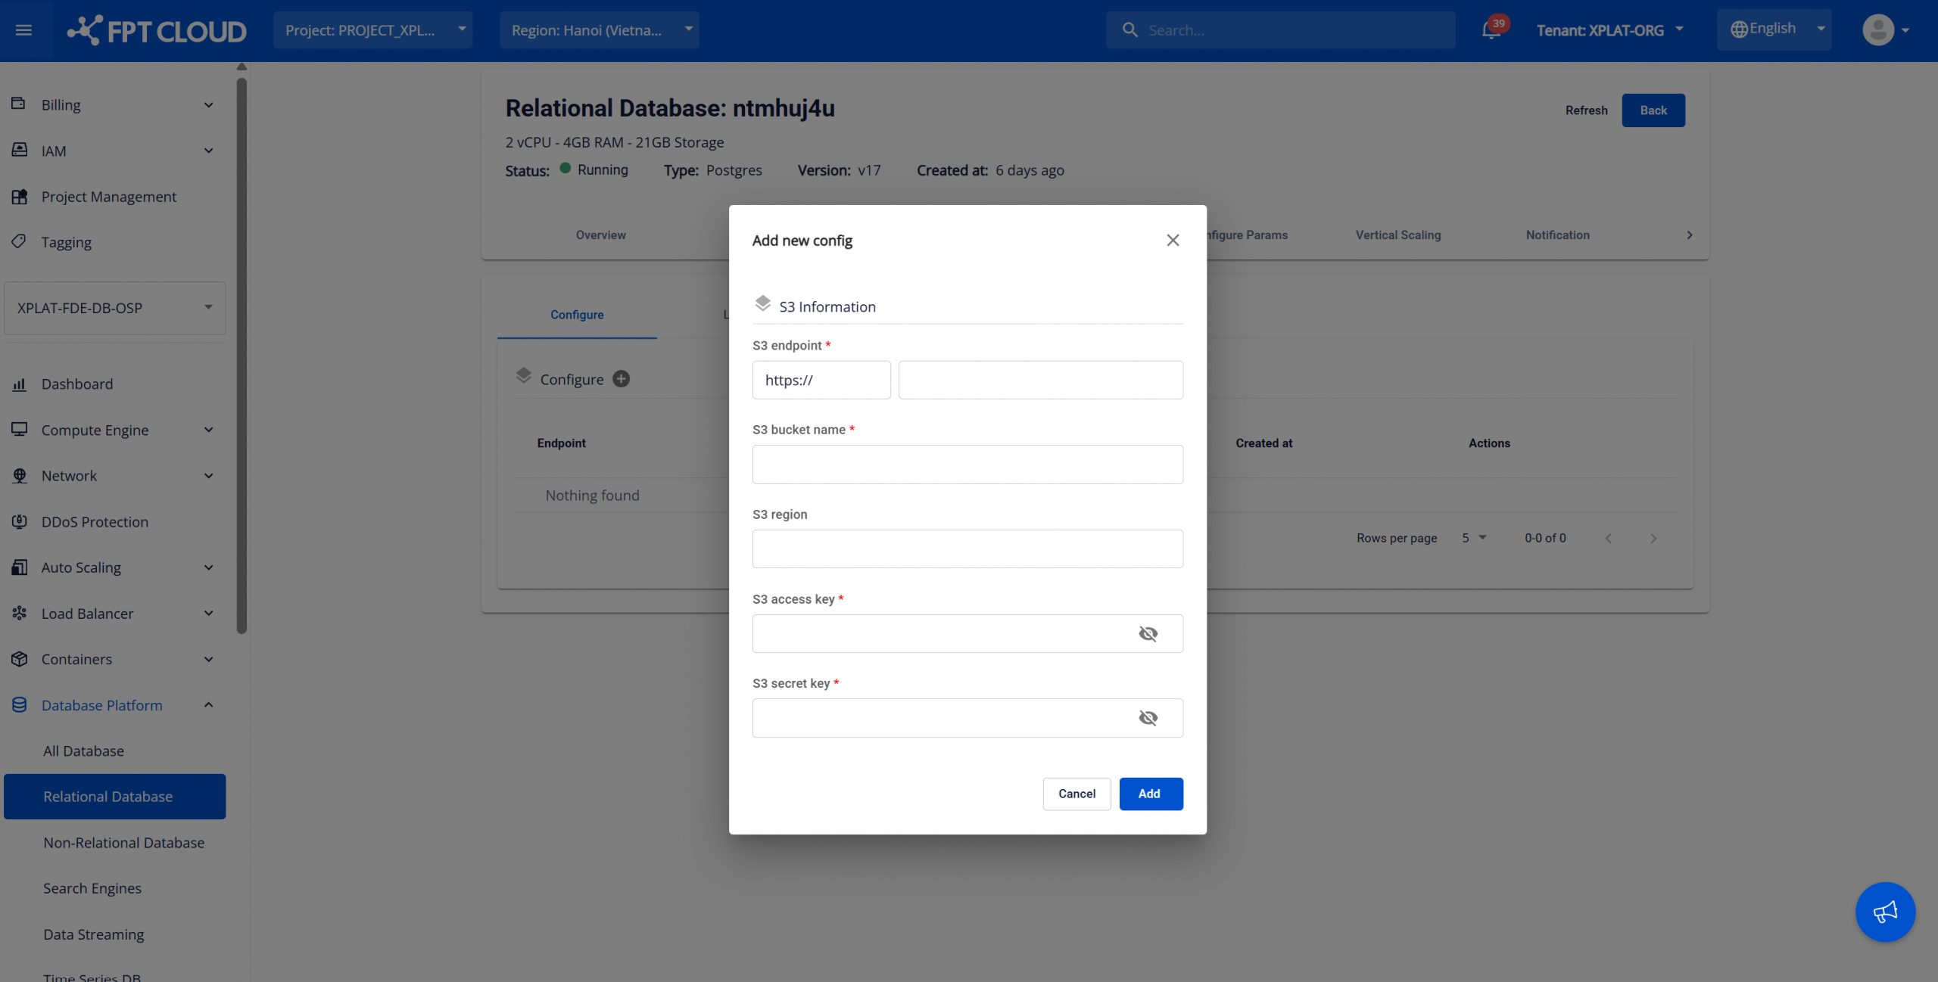Viewport: 1938px width, 982px height.
Task: Click the DDoS Protection shield icon
Action: 20,522
